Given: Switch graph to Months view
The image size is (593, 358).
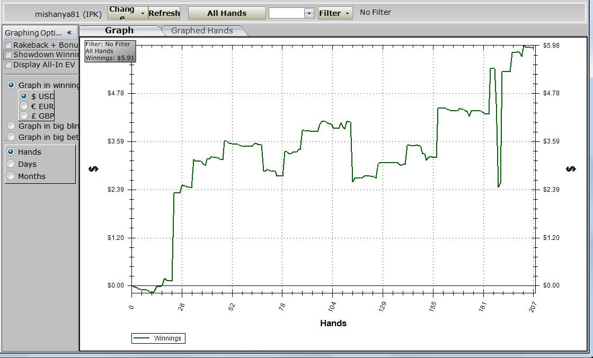Looking at the screenshot, I should pyautogui.click(x=11, y=176).
